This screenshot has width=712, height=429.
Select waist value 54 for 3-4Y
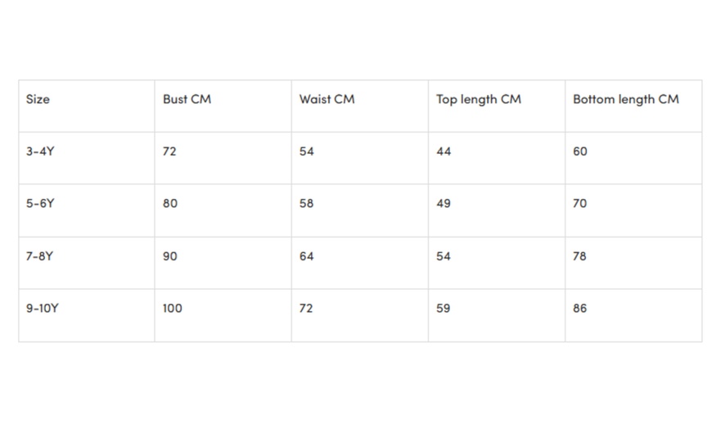coord(306,151)
